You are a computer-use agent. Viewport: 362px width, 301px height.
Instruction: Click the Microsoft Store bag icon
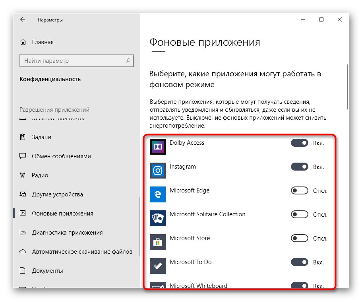point(158,242)
